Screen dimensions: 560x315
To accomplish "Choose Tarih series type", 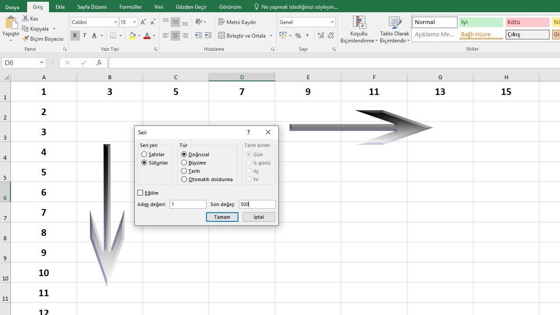I will (x=190, y=171).
